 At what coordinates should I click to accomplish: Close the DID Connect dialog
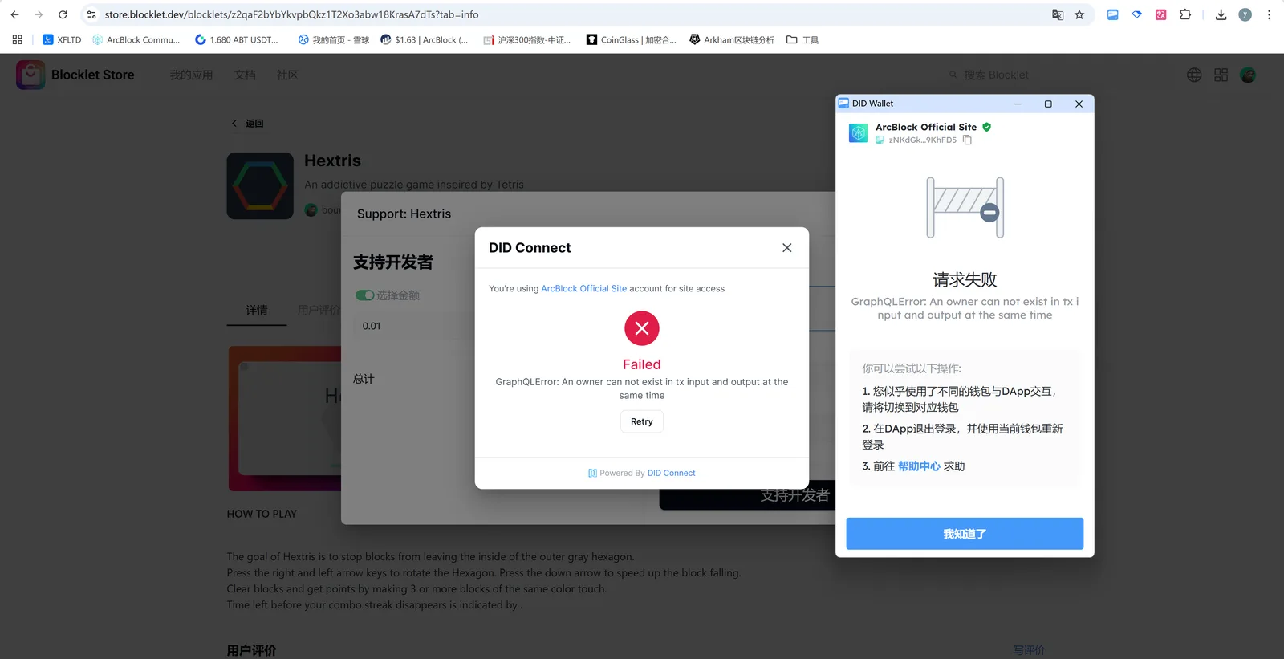coord(787,248)
